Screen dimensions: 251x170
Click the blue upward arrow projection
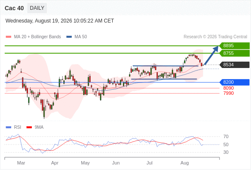coord(211,55)
